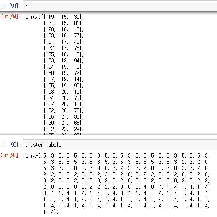Click the row [ 52, 23, 29]
217x217 pixels.
pos(64,129)
